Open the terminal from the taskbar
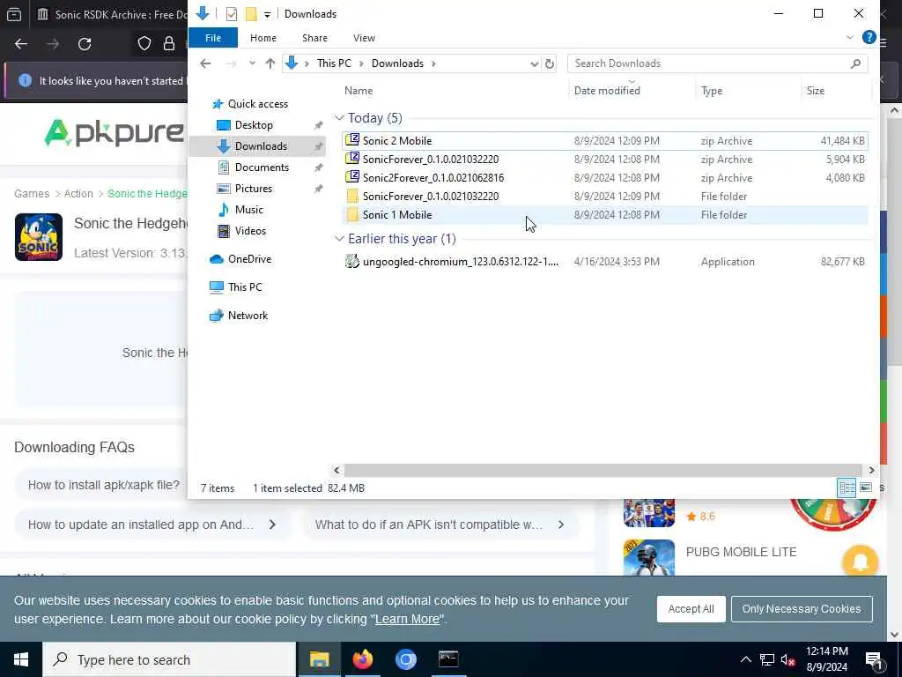The image size is (902, 677). tap(448, 659)
